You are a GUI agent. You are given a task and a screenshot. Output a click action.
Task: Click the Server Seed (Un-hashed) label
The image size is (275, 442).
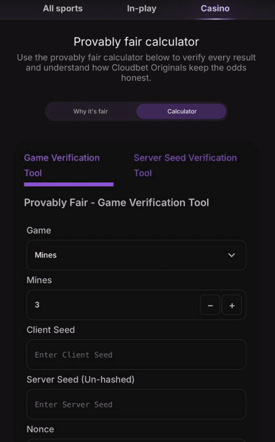(x=80, y=380)
